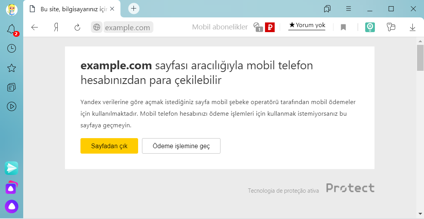
Task: Open the thumbs feedback extension icon
Action: point(391,27)
